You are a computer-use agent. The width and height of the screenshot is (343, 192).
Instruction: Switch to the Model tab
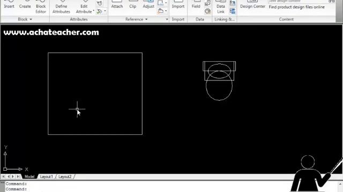[29, 177]
